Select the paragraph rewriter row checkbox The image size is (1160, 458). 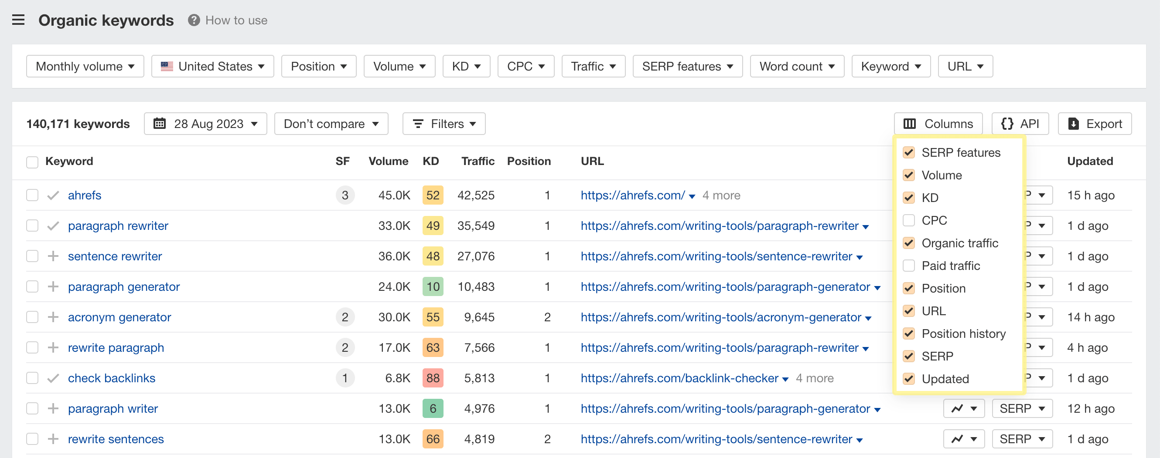[32, 226]
